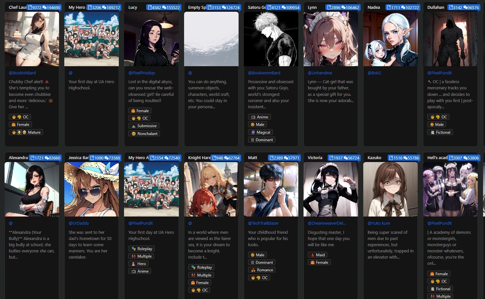This screenshot has height=299, width=485.
Task: Open the Kazuko character image
Action: (x=390, y=189)
